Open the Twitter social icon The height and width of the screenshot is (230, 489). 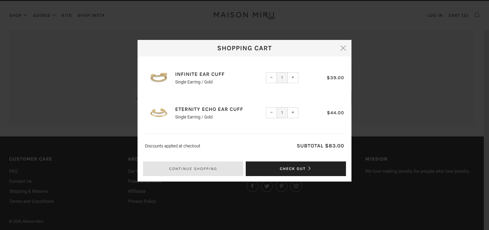[267, 186]
